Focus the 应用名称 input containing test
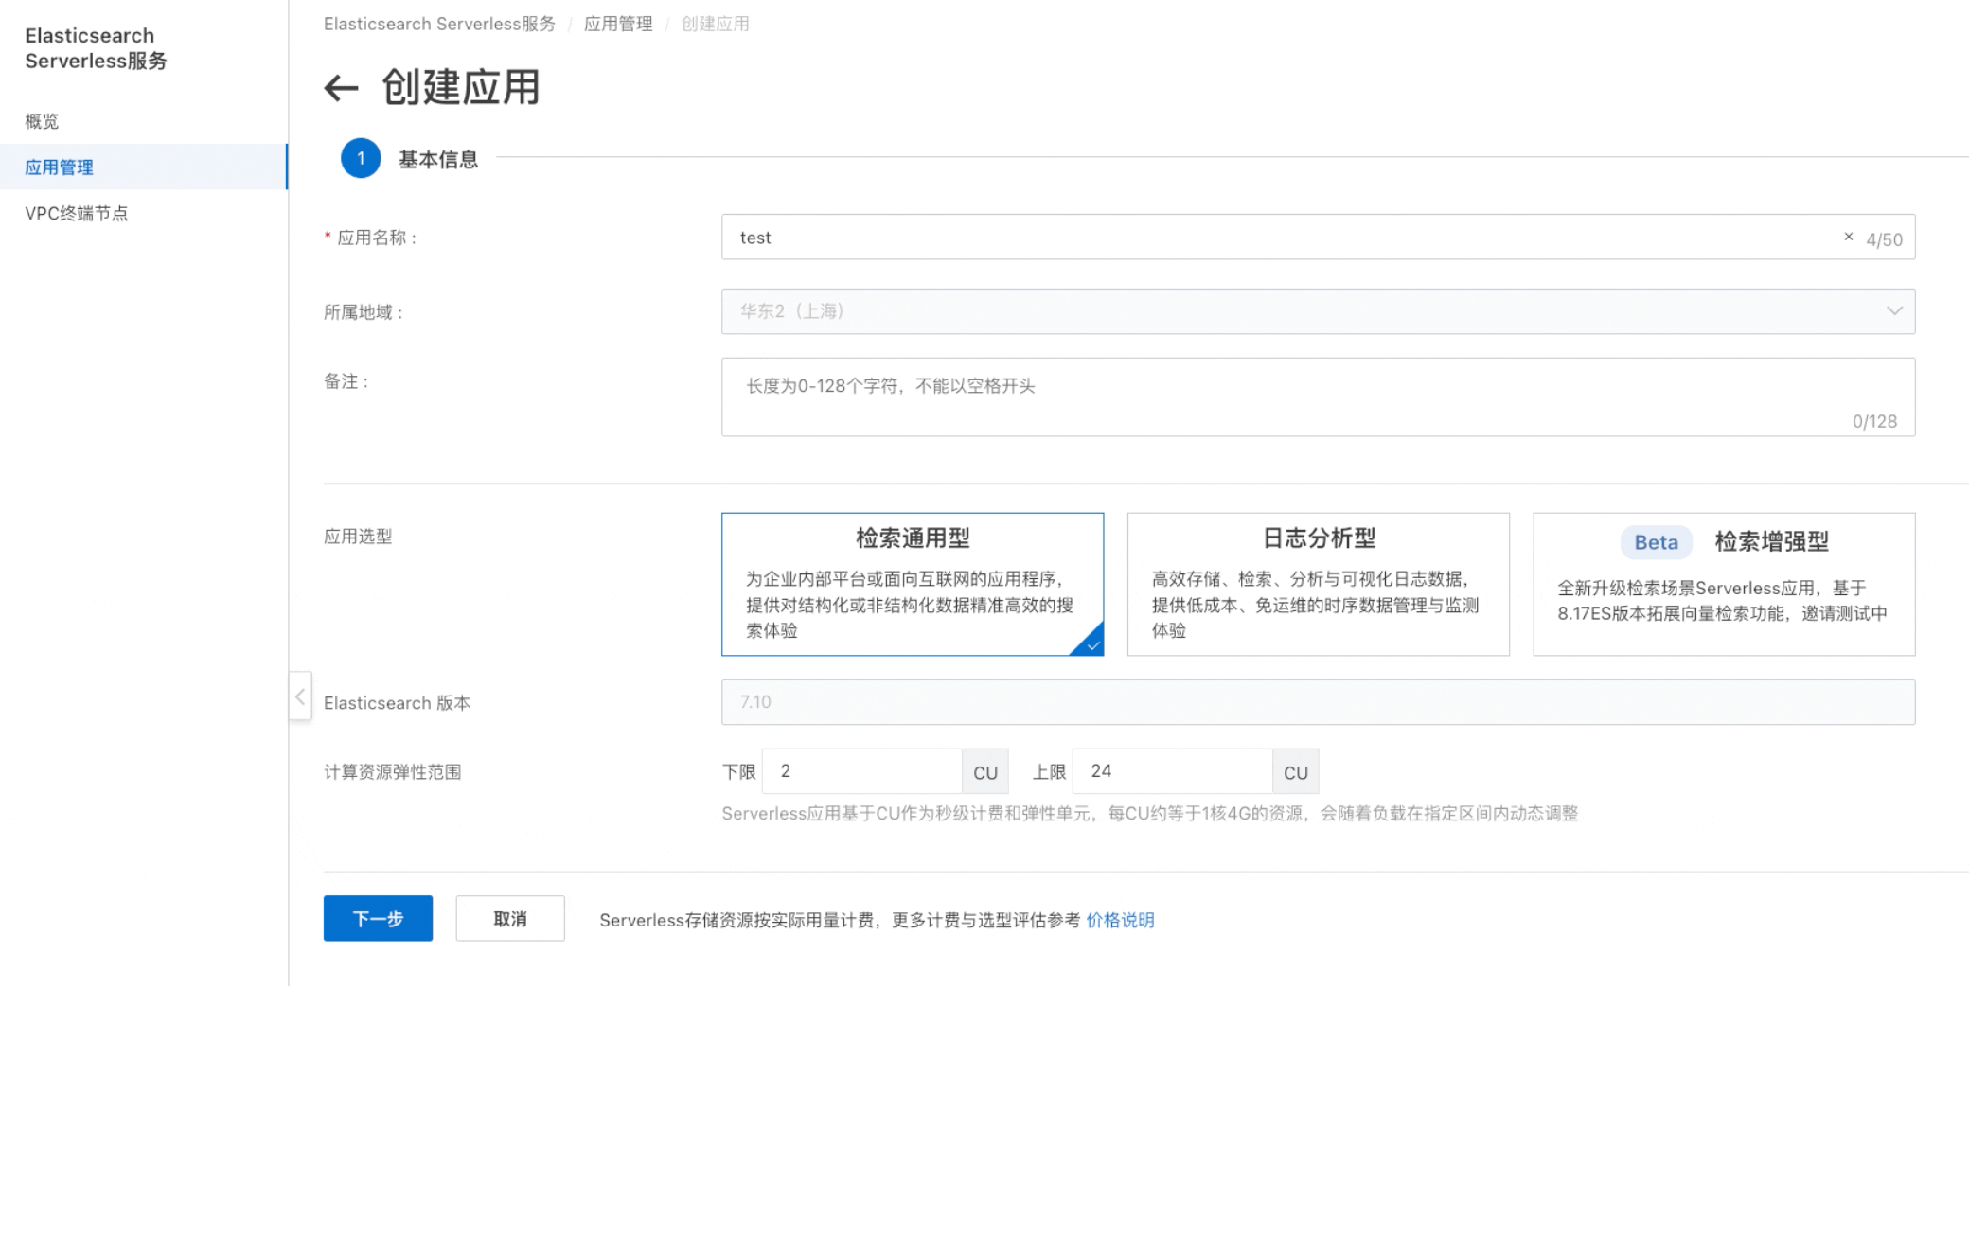 (1318, 237)
